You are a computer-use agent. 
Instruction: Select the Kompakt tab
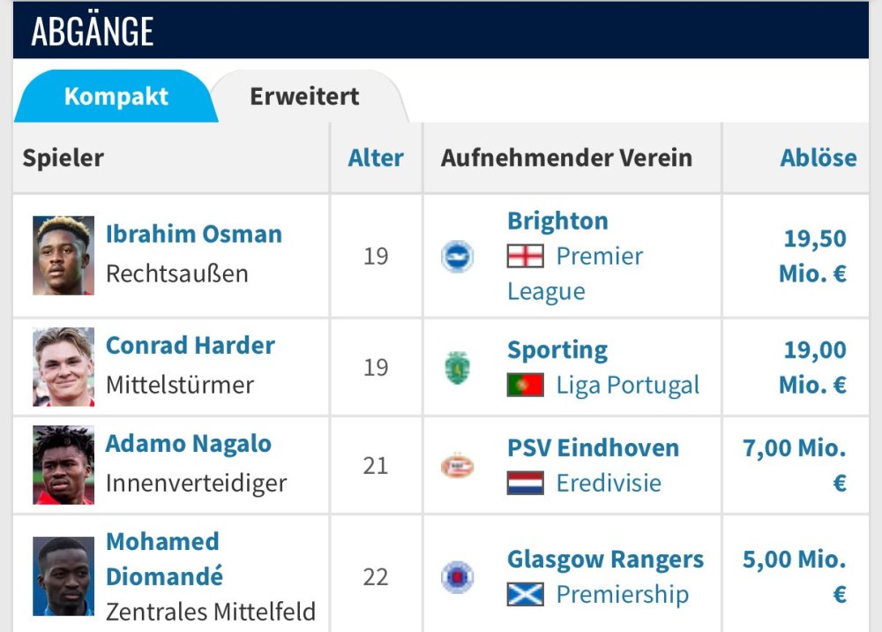point(116,96)
